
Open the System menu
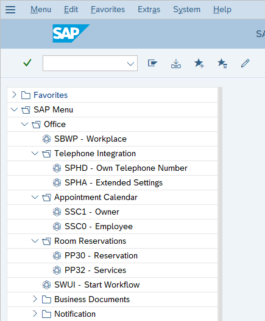[186, 9]
